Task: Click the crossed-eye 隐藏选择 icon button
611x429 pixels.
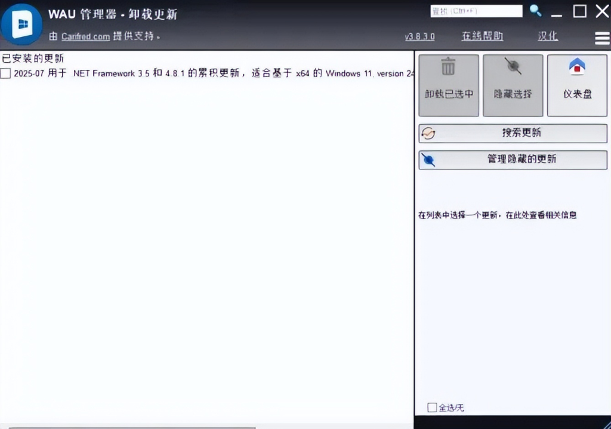Action: click(513, 67)
